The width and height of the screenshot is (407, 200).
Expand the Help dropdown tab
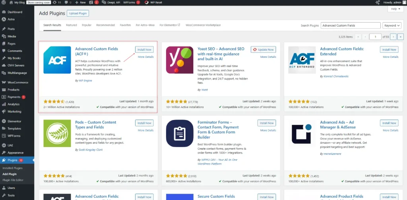395,9
